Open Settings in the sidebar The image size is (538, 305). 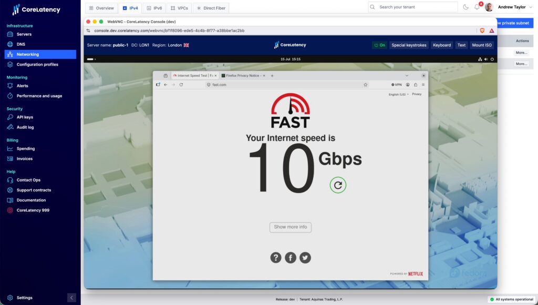(24, 298)
